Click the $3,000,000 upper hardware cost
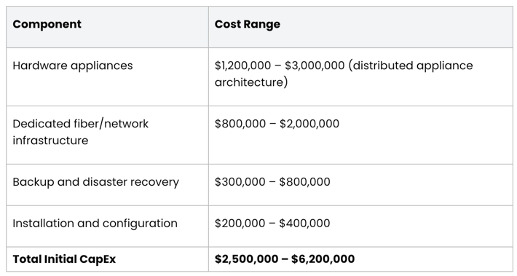 [x=315, y=66]
